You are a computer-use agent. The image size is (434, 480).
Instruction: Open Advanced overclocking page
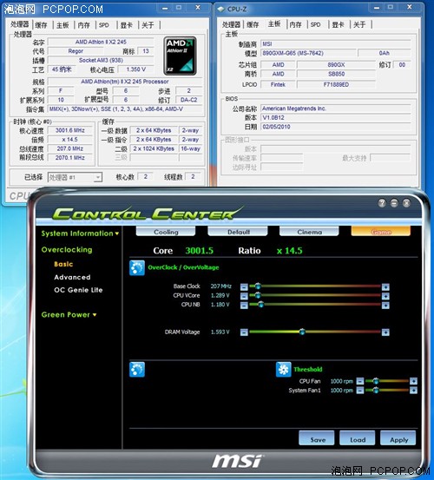pyautogui.click(x=72, y=277)
